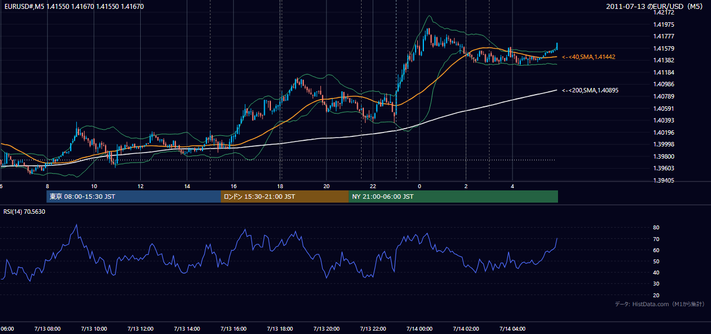This screenshot has height=334, width=711.
Task: Click the 7/14 04:00 time axis label
Action: tap(512, 328)
